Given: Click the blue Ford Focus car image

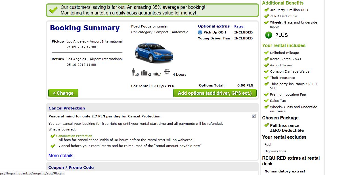Looking at the screenshot, I should (x=154, y=53).
